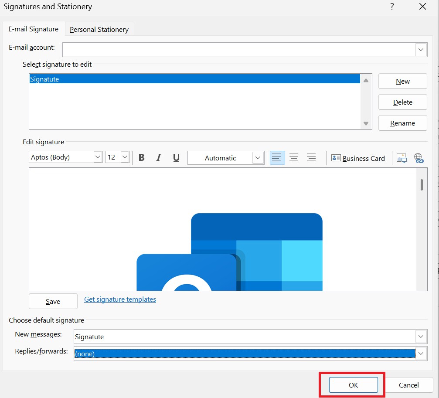Click the dialog Help question mark

391,7
